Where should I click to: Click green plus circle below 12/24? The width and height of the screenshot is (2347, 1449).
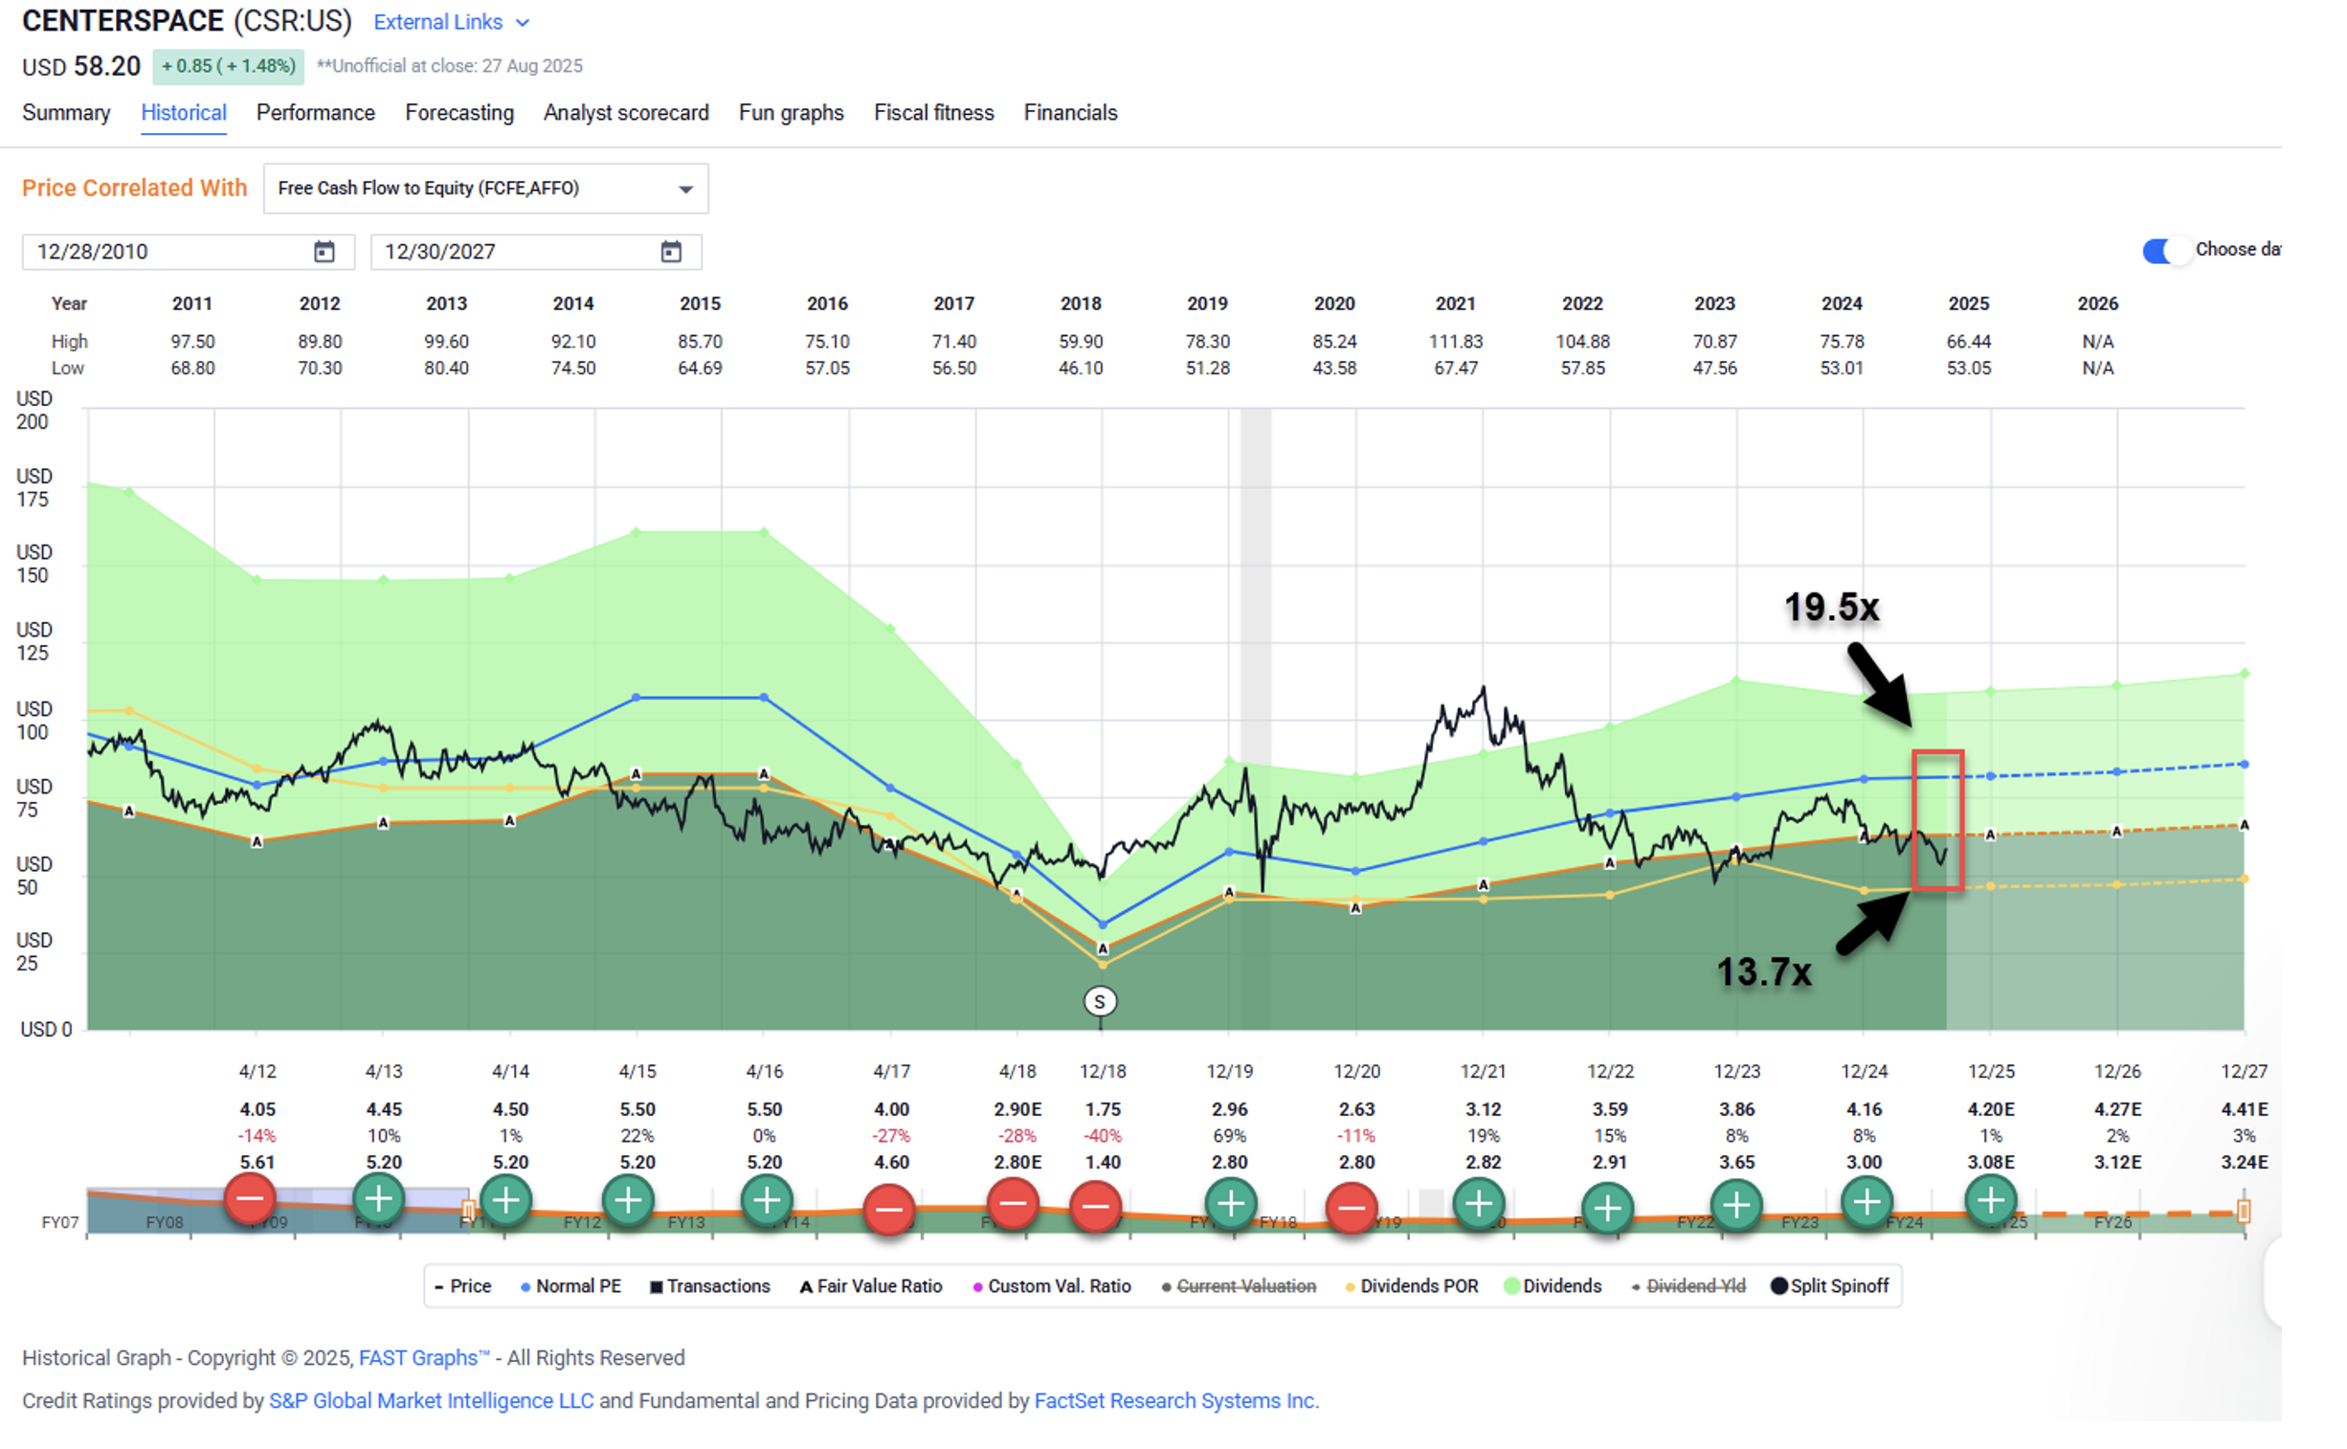1866,1202
